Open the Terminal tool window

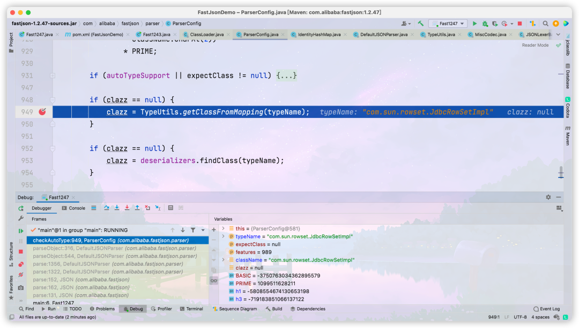[x=191, y=309]
